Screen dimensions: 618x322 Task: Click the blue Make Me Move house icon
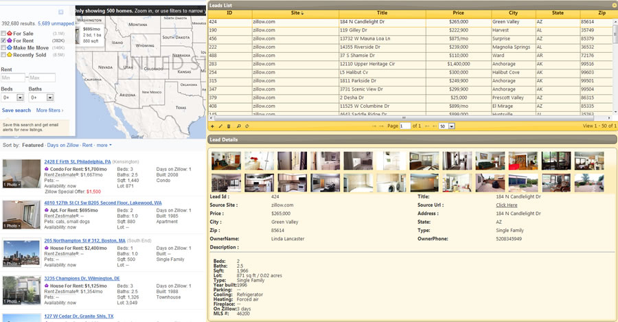(10, 47)
